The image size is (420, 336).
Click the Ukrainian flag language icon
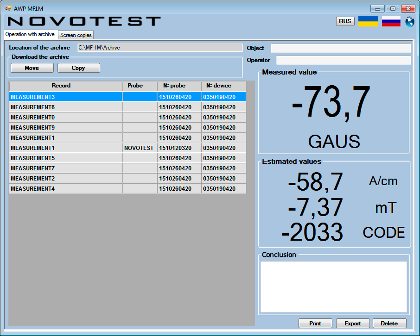[x=368, y=21]
